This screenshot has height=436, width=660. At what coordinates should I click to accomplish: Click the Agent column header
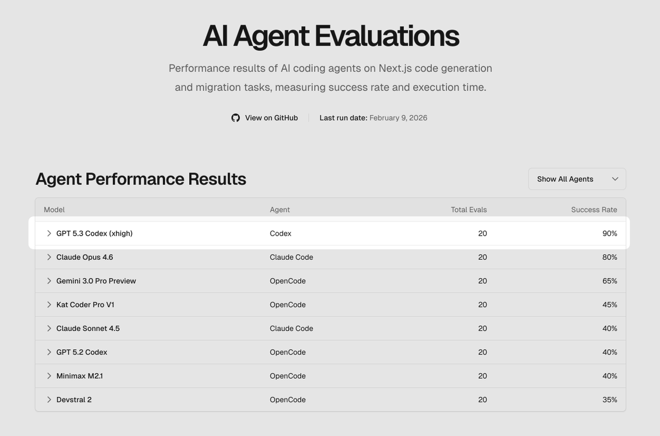280,210
